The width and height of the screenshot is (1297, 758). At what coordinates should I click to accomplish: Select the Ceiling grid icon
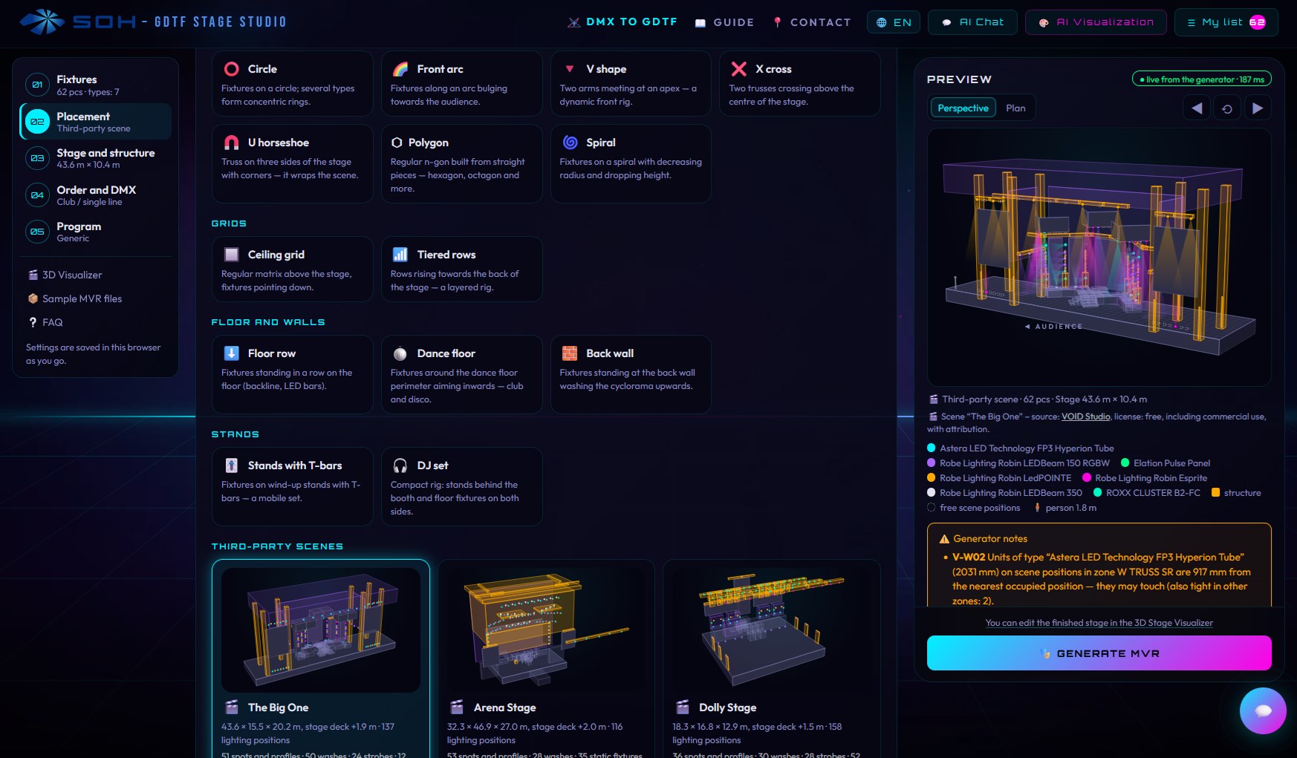pos(232,255)
